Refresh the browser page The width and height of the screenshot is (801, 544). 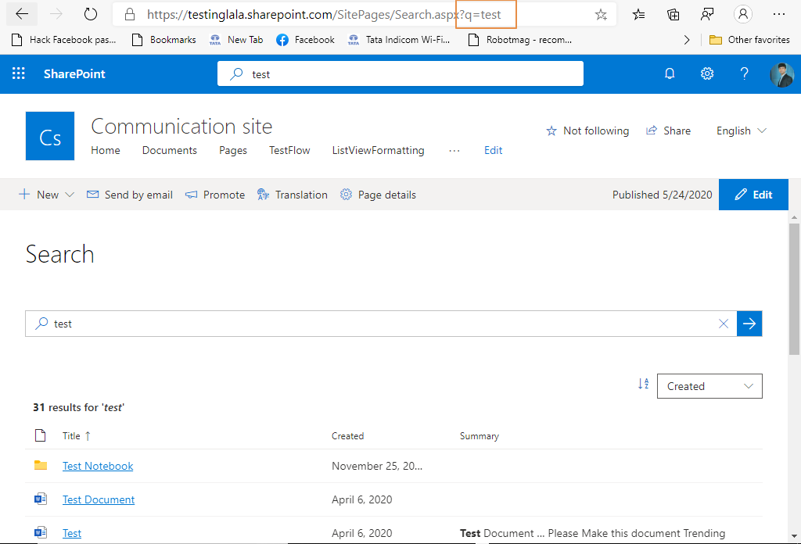point(91,14)
